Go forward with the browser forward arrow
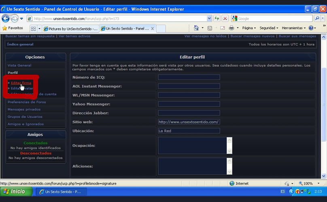 coord(15,19)
